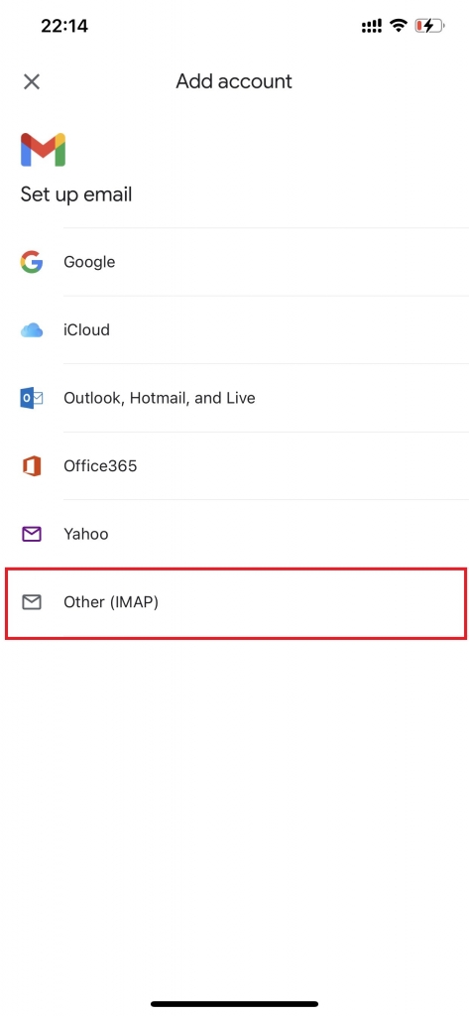This screenshot has width=469, height=1016.
Task: Select Google as email provider
Action: tap(234, 262)
